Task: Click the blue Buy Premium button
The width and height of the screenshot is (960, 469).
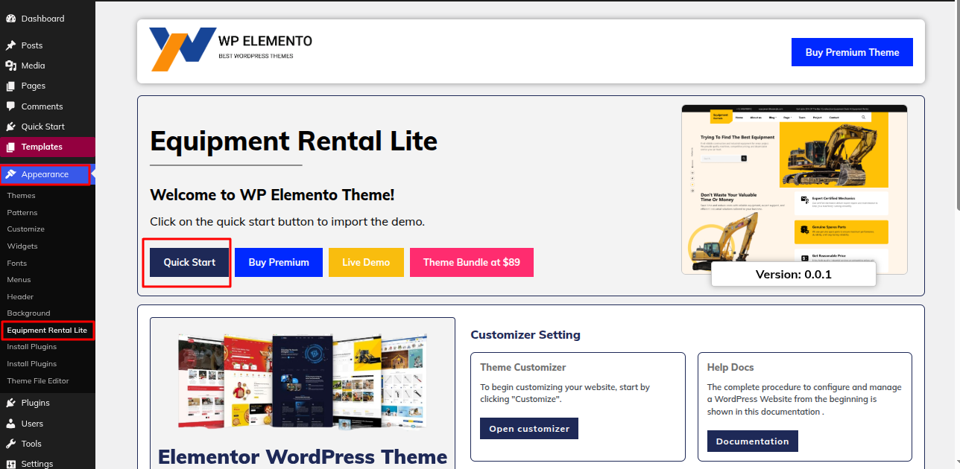Action: (x=279, y=262)
